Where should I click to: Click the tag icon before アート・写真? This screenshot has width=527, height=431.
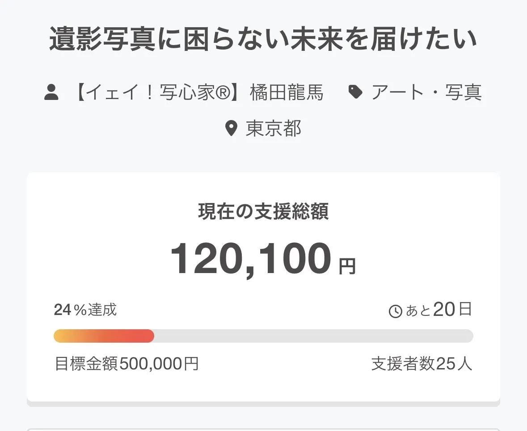[x=355, y=92]
